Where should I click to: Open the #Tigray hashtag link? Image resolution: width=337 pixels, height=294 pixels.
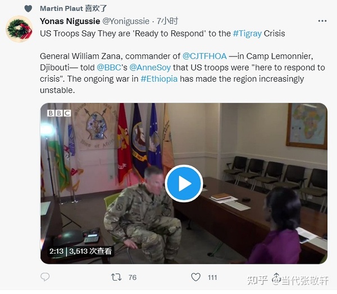pyautogui.click(x=247, y=34)
